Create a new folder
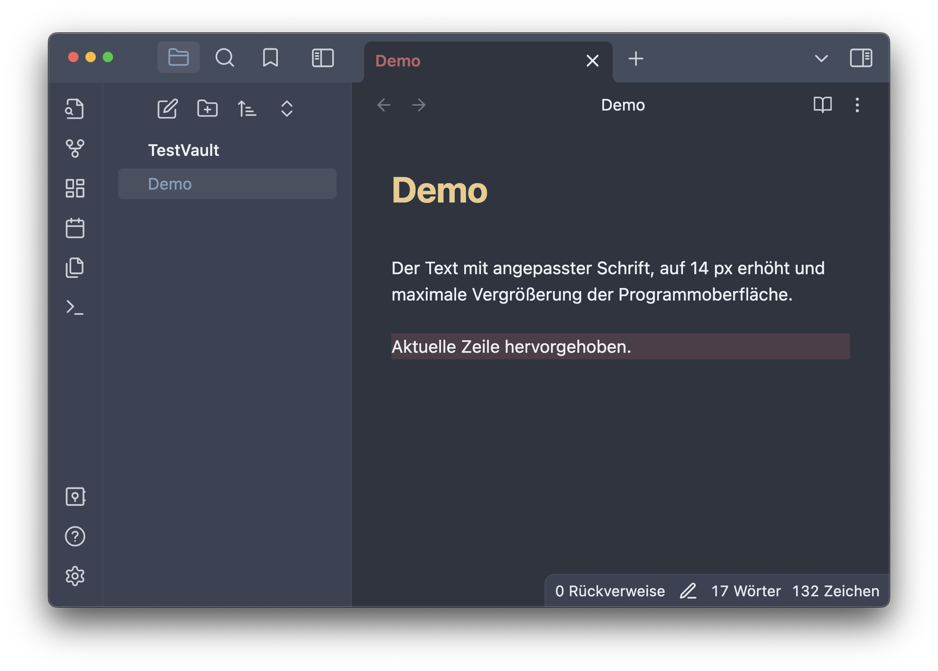Image resolution: width=938 pixels, height=671 pixels. coord(208,108)
